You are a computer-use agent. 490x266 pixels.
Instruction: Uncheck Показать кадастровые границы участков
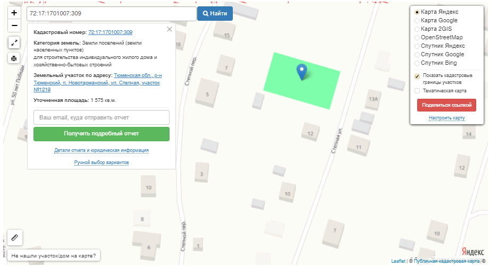pos(417,76)
